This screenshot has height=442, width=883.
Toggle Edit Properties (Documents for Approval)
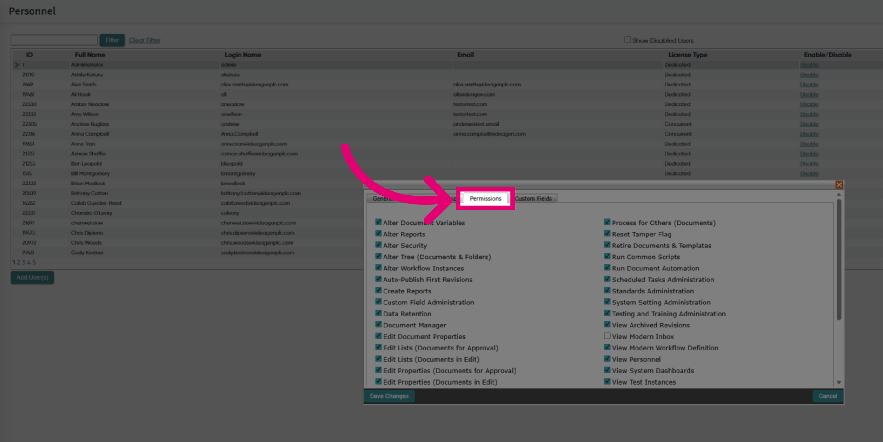pos(378,370)
